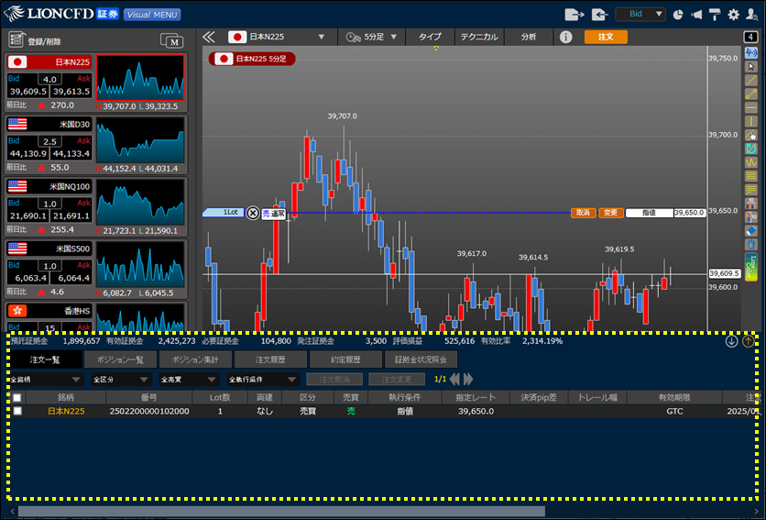The width and height of the screenshot is (766, 520).
Task: Open the pie chart account icon
Action: click(678, 15)
